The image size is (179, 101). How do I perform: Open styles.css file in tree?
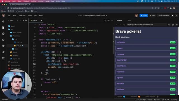point(15,59)
